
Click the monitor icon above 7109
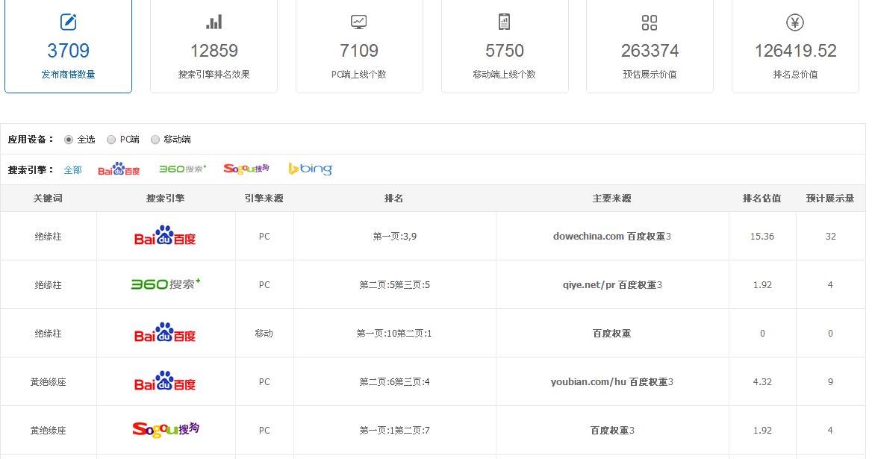(359, 22)
